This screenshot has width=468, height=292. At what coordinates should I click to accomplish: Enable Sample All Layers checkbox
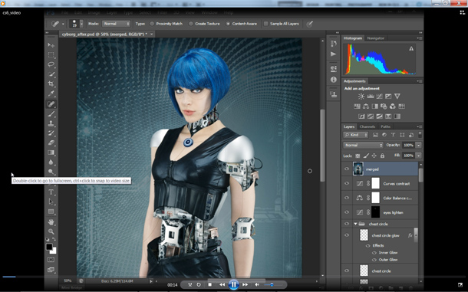point(265,24)
